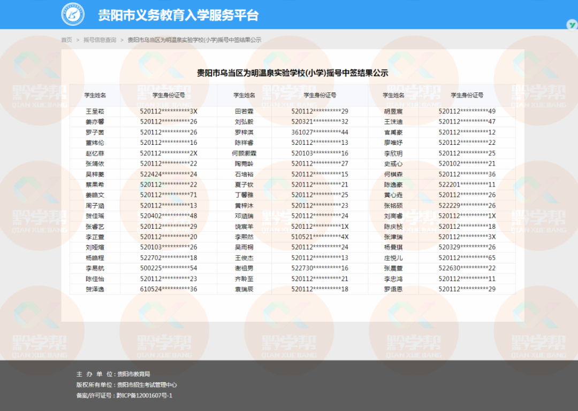Select ID cell 520112**********12

pos(467,132)
